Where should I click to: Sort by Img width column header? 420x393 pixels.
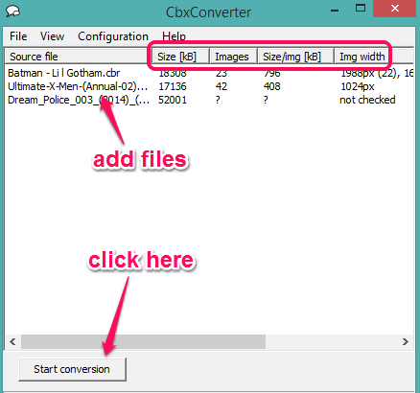tap(374, 57)
